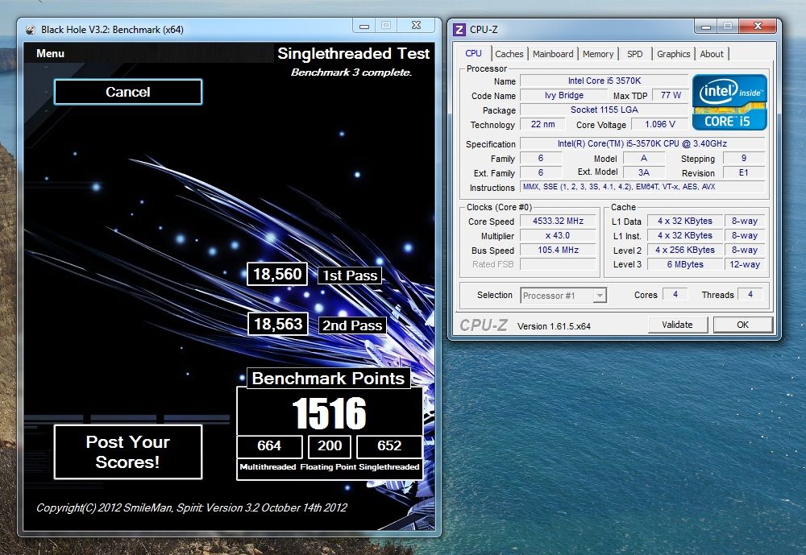Select the SPD tab

635,54
